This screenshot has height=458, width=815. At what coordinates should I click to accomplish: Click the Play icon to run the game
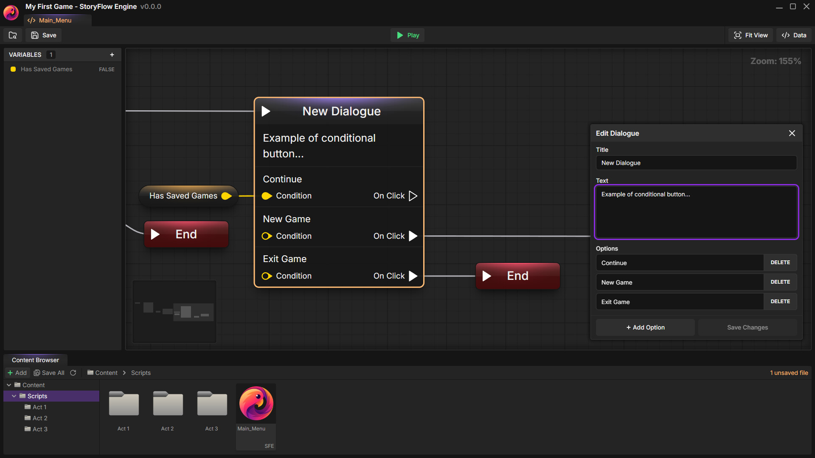coord(399,35)
